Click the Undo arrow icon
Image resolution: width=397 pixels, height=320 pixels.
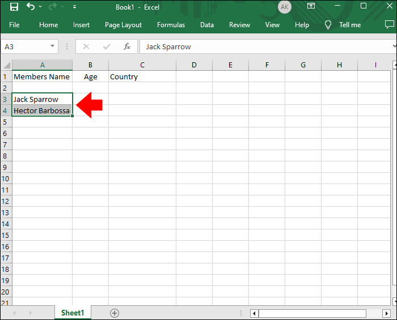tap(31, 6)
